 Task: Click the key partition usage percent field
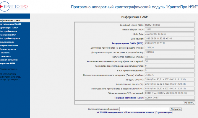170,88
